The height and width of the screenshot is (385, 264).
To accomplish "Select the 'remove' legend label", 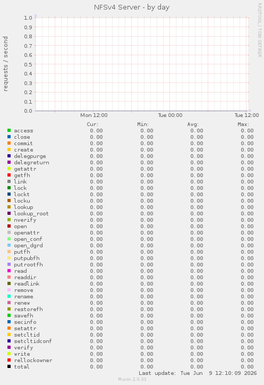I will click(23, 290).
